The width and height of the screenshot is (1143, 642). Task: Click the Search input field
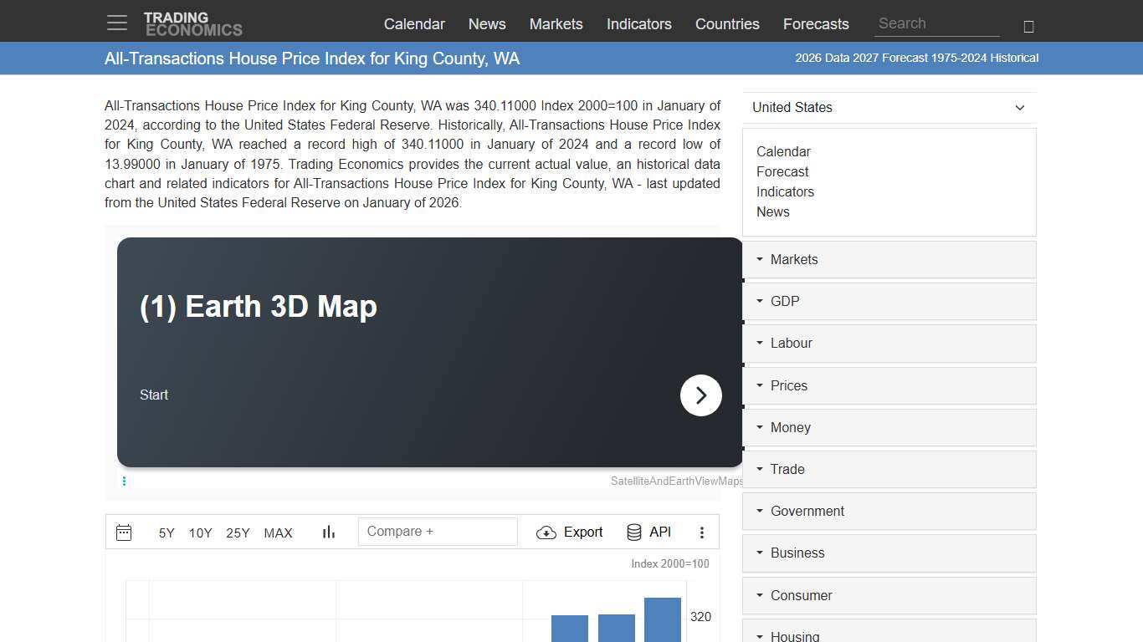(x=936, y=24)
